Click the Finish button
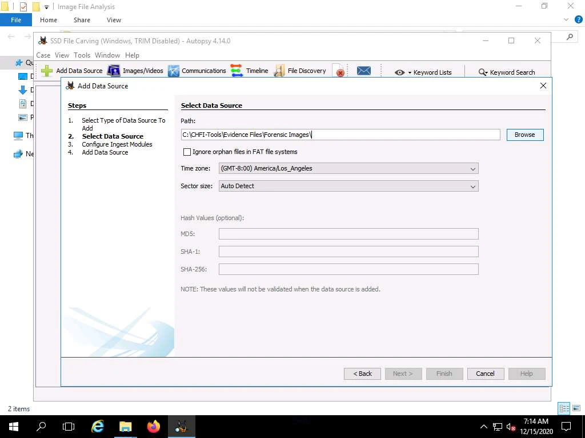Viewport: 585px width, 438px height. (x=444, y=374)
